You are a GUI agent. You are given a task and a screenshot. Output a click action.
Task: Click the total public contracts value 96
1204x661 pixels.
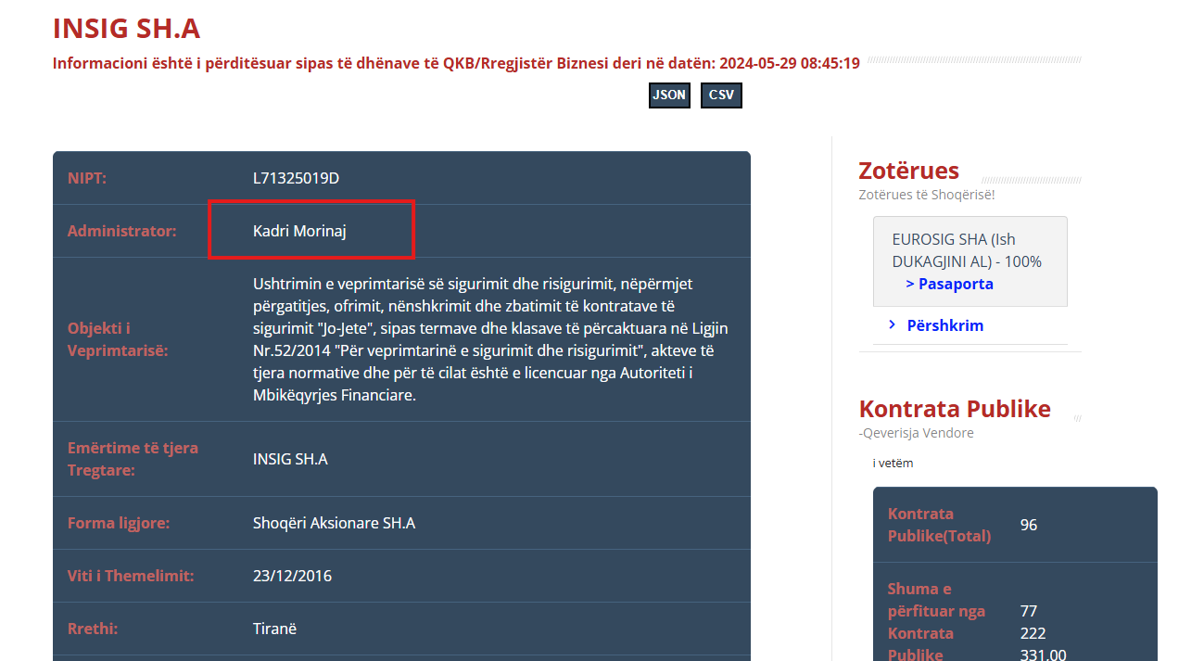[x=1028, y=525]
